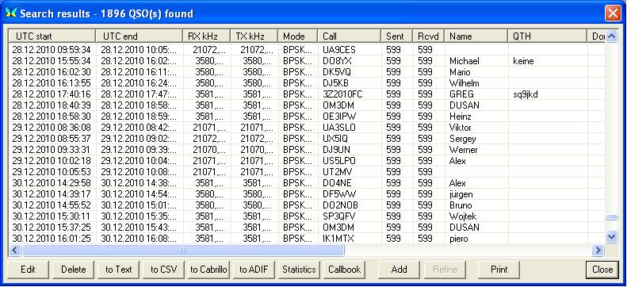627x287 pixels.
Task: Select the row with call OE3IPW
Action: [307, 117]
